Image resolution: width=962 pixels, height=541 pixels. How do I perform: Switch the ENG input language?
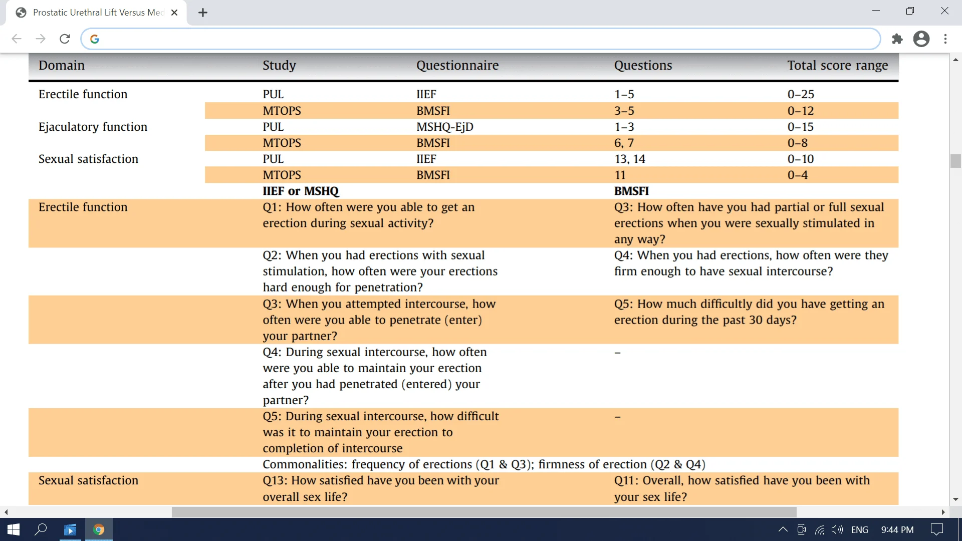pos(860,529)
